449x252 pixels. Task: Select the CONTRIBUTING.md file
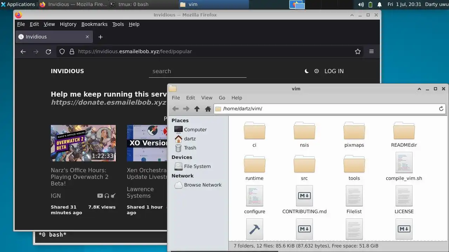coord(304,200)
